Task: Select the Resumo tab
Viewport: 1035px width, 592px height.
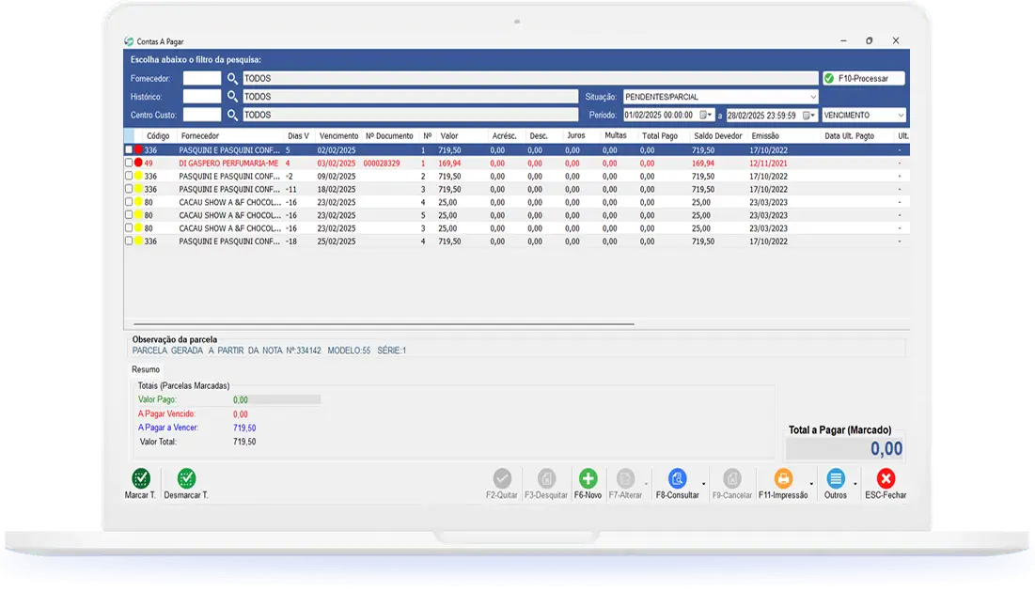Action: tap(146, 370)
